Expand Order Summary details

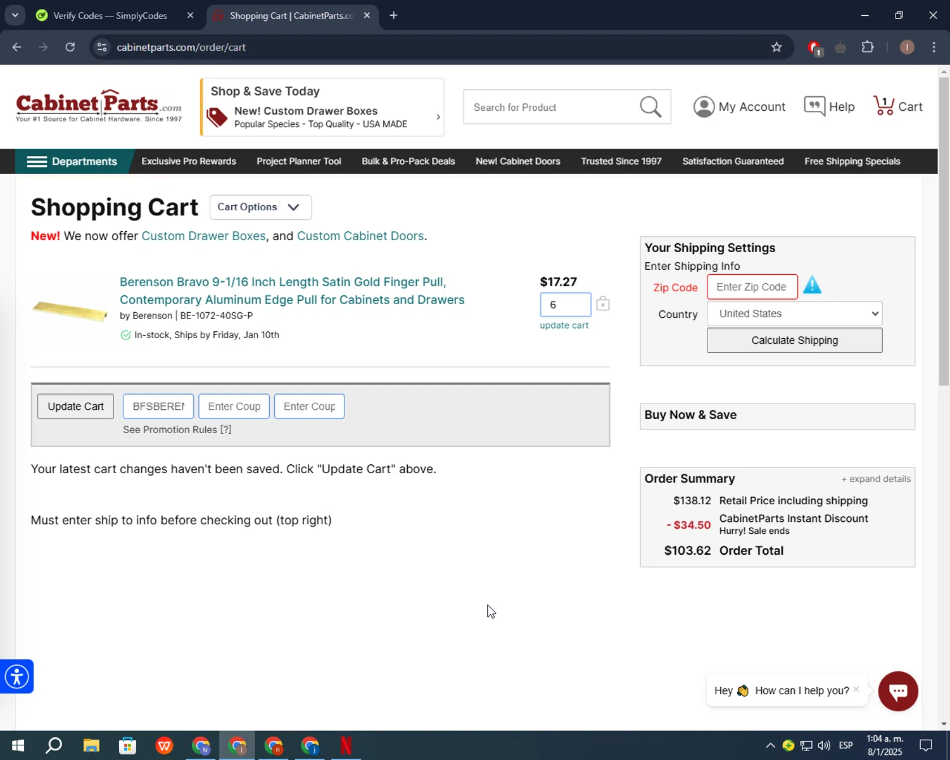(x=876, y=479)
